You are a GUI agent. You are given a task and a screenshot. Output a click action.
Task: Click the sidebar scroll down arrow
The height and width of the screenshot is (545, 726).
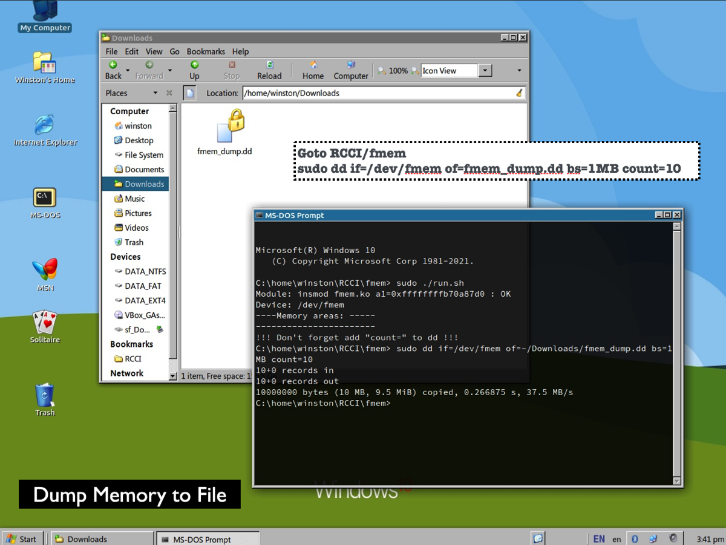[x=172, y=376]
